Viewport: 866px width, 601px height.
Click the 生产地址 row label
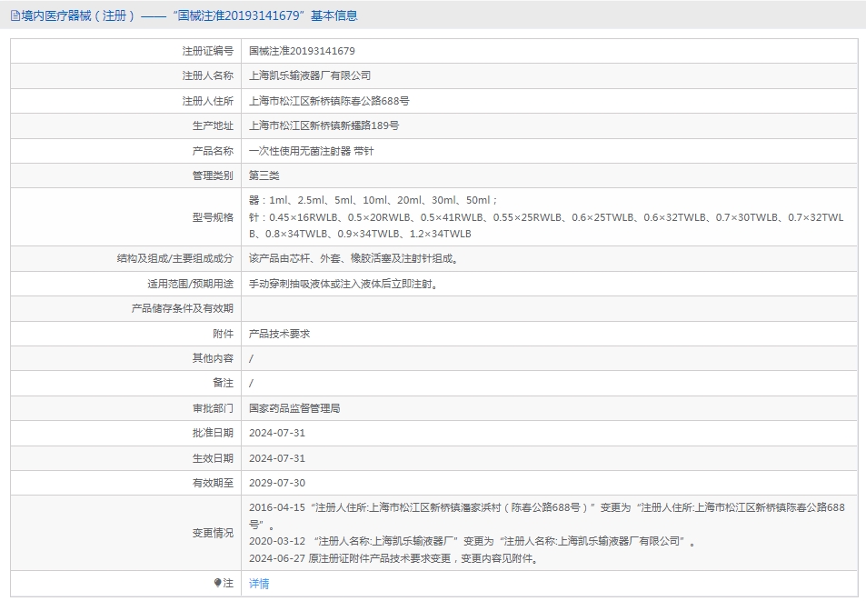pos(213,125)
